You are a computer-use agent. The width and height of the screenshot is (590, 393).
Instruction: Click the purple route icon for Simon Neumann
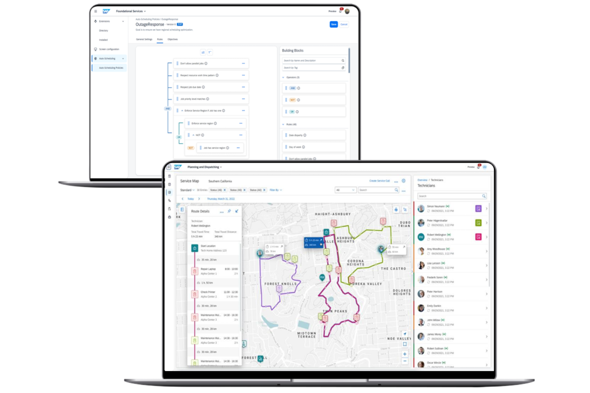(x=478, y=208)
